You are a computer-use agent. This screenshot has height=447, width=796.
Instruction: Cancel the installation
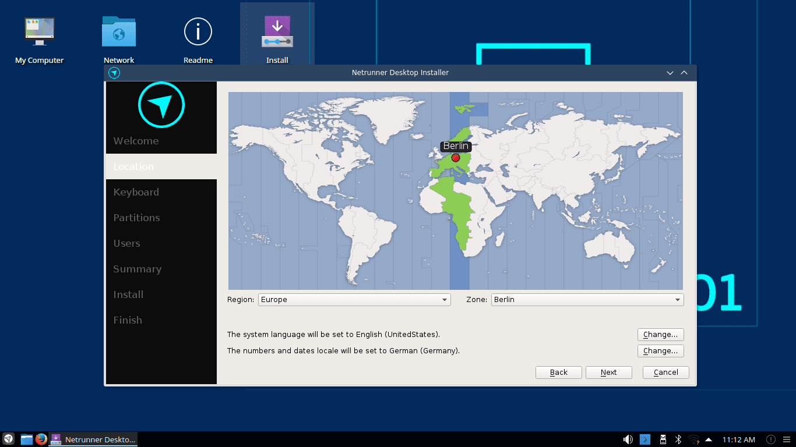tap(665, 372)
